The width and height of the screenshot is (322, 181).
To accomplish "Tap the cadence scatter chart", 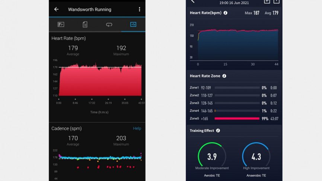I will pos(100,162).
